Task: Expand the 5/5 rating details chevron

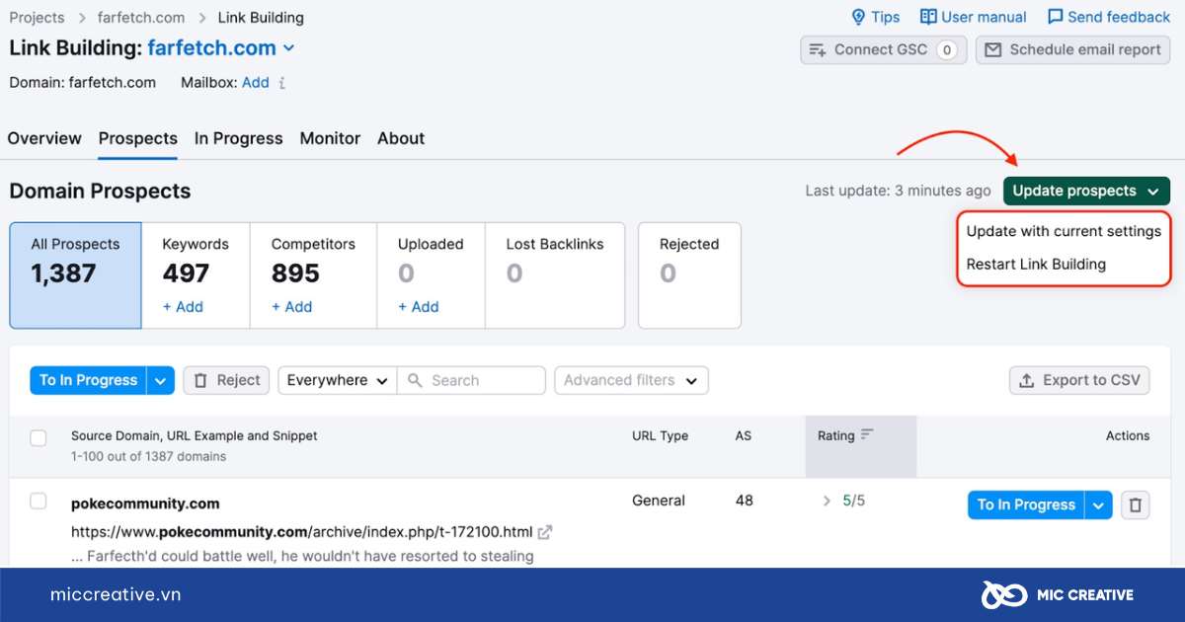Action: click(x=827, y=501)
